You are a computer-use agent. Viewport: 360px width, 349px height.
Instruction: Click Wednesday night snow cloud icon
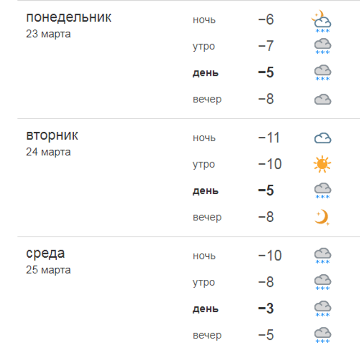[323, 255]
